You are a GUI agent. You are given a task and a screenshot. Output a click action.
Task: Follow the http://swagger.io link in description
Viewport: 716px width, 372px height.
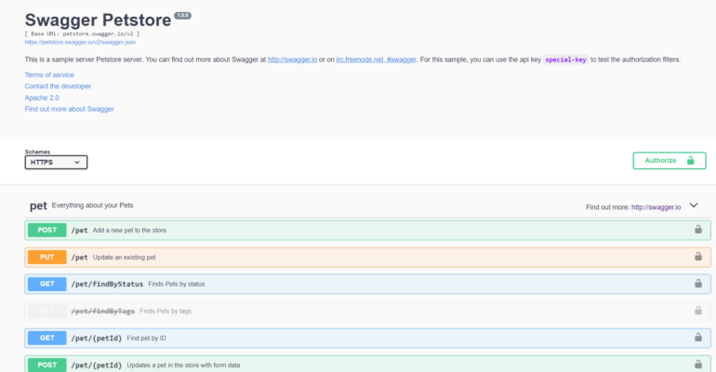[x=292, y=60]
